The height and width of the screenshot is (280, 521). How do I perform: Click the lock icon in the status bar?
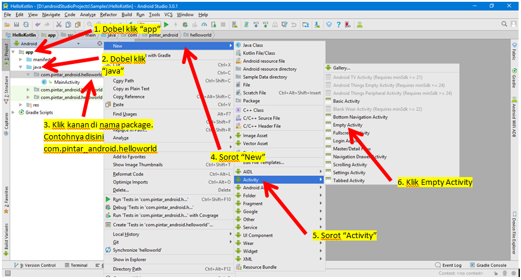click(x=495, y=273)
